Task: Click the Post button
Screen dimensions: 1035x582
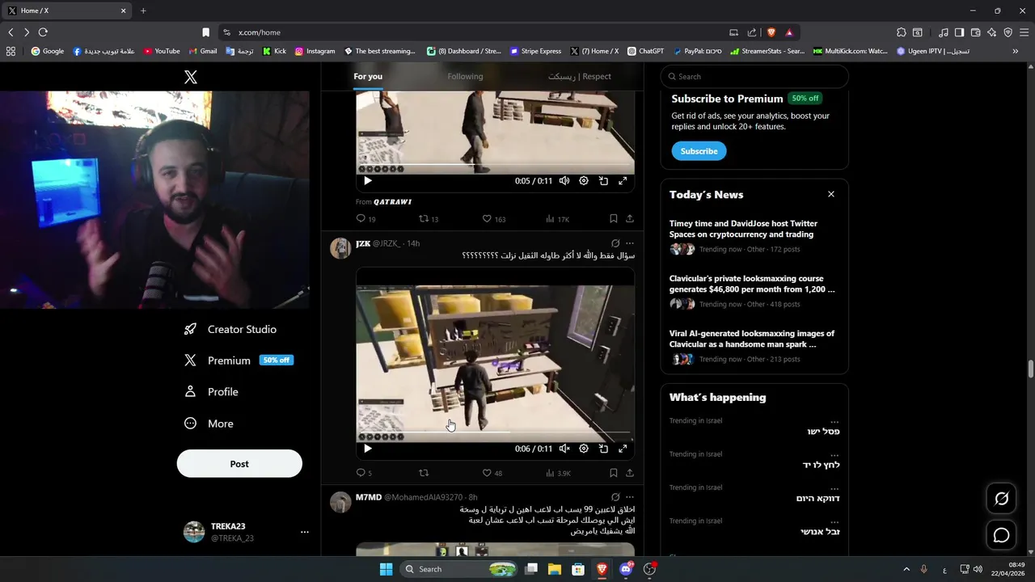Action: 239,464
